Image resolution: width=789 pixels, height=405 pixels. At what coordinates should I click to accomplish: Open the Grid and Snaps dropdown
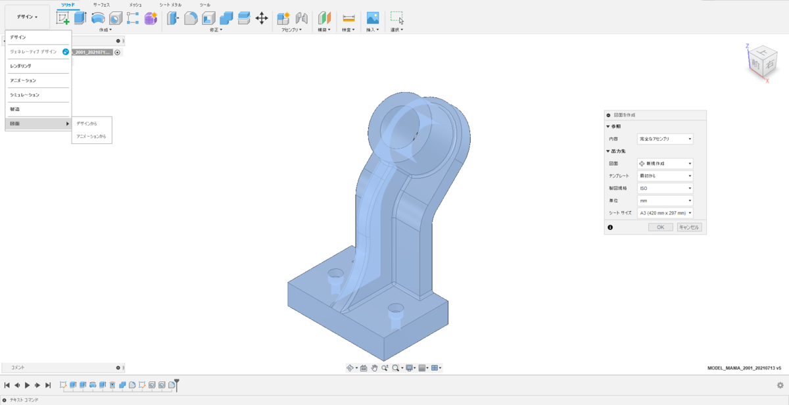[x=423, y=368]
